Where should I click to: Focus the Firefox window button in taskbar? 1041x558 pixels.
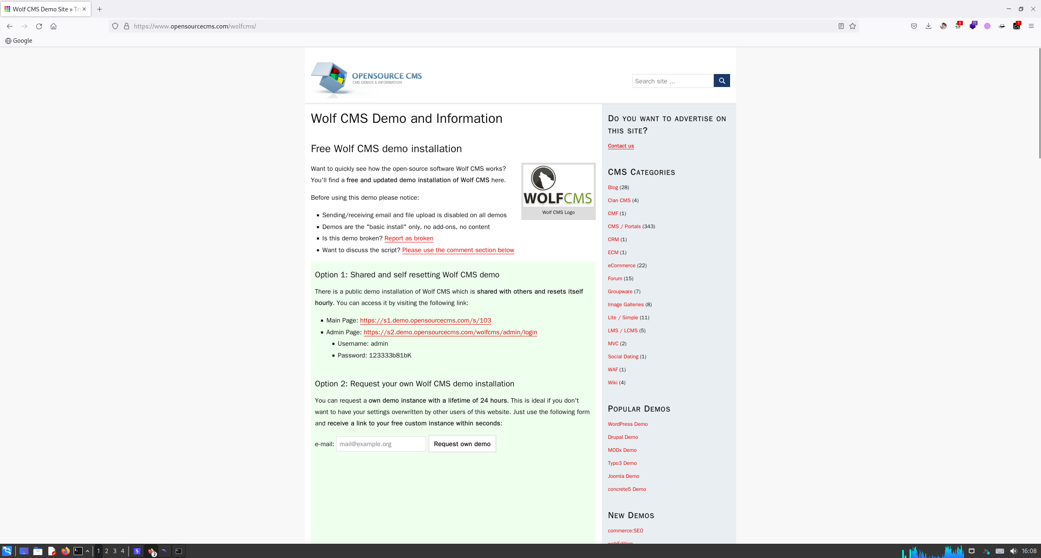[x=151, y=551]
